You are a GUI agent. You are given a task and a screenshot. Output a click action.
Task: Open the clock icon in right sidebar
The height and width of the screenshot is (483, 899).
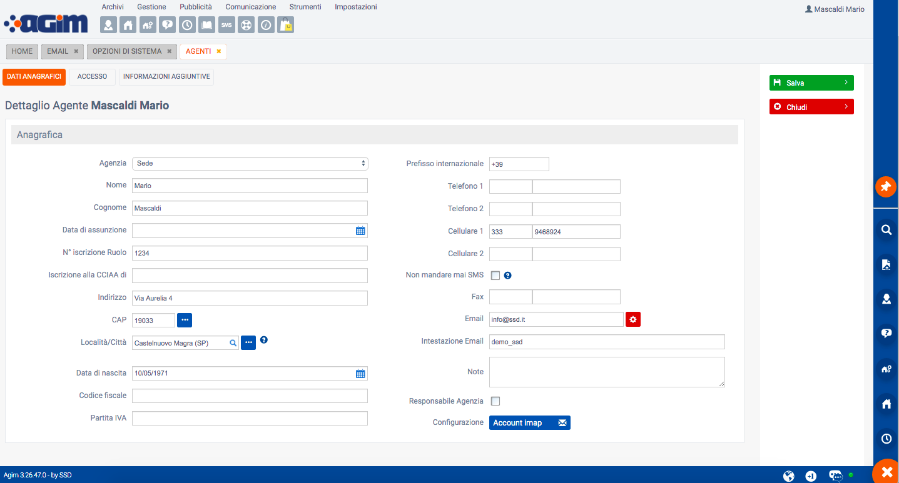point(886,439)
